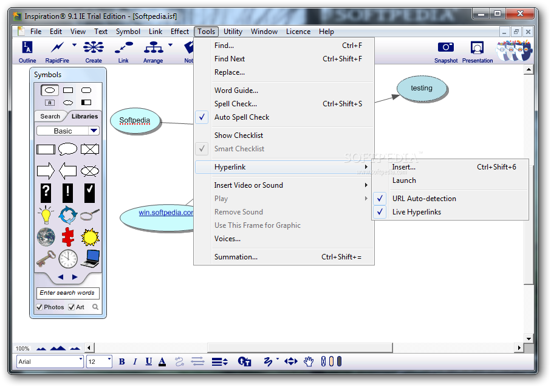Viewport: 551px width, 387px height.
Task: Apply bold formatting button
Action: pyautogui.click(x=122, y=361)
